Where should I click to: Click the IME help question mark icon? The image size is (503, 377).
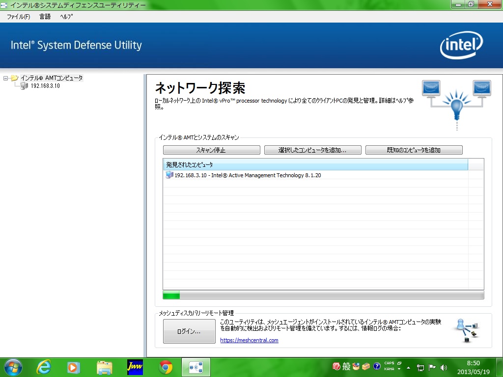tap(377, 366)
